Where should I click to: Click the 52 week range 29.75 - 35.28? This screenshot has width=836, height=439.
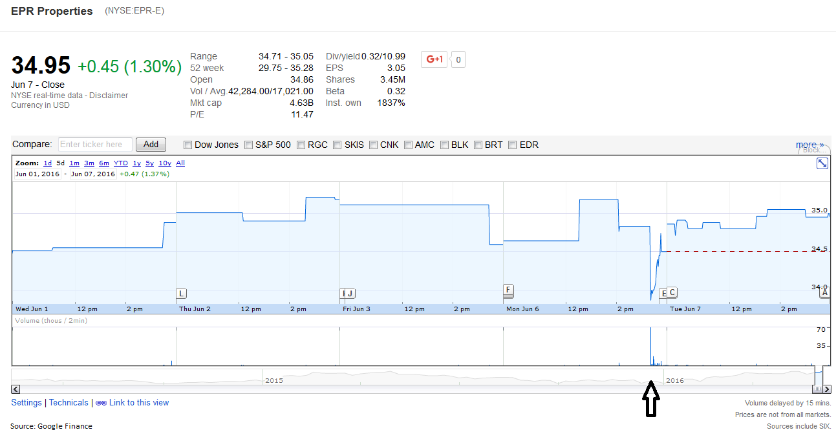point(286,68)
